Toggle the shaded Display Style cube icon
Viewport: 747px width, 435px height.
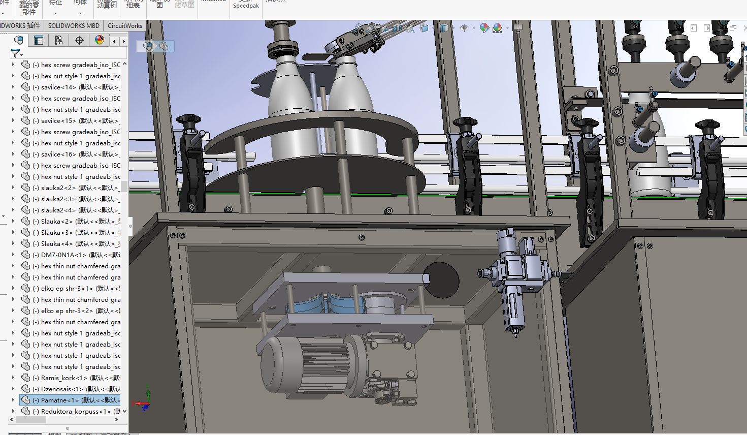pos(444,27)
